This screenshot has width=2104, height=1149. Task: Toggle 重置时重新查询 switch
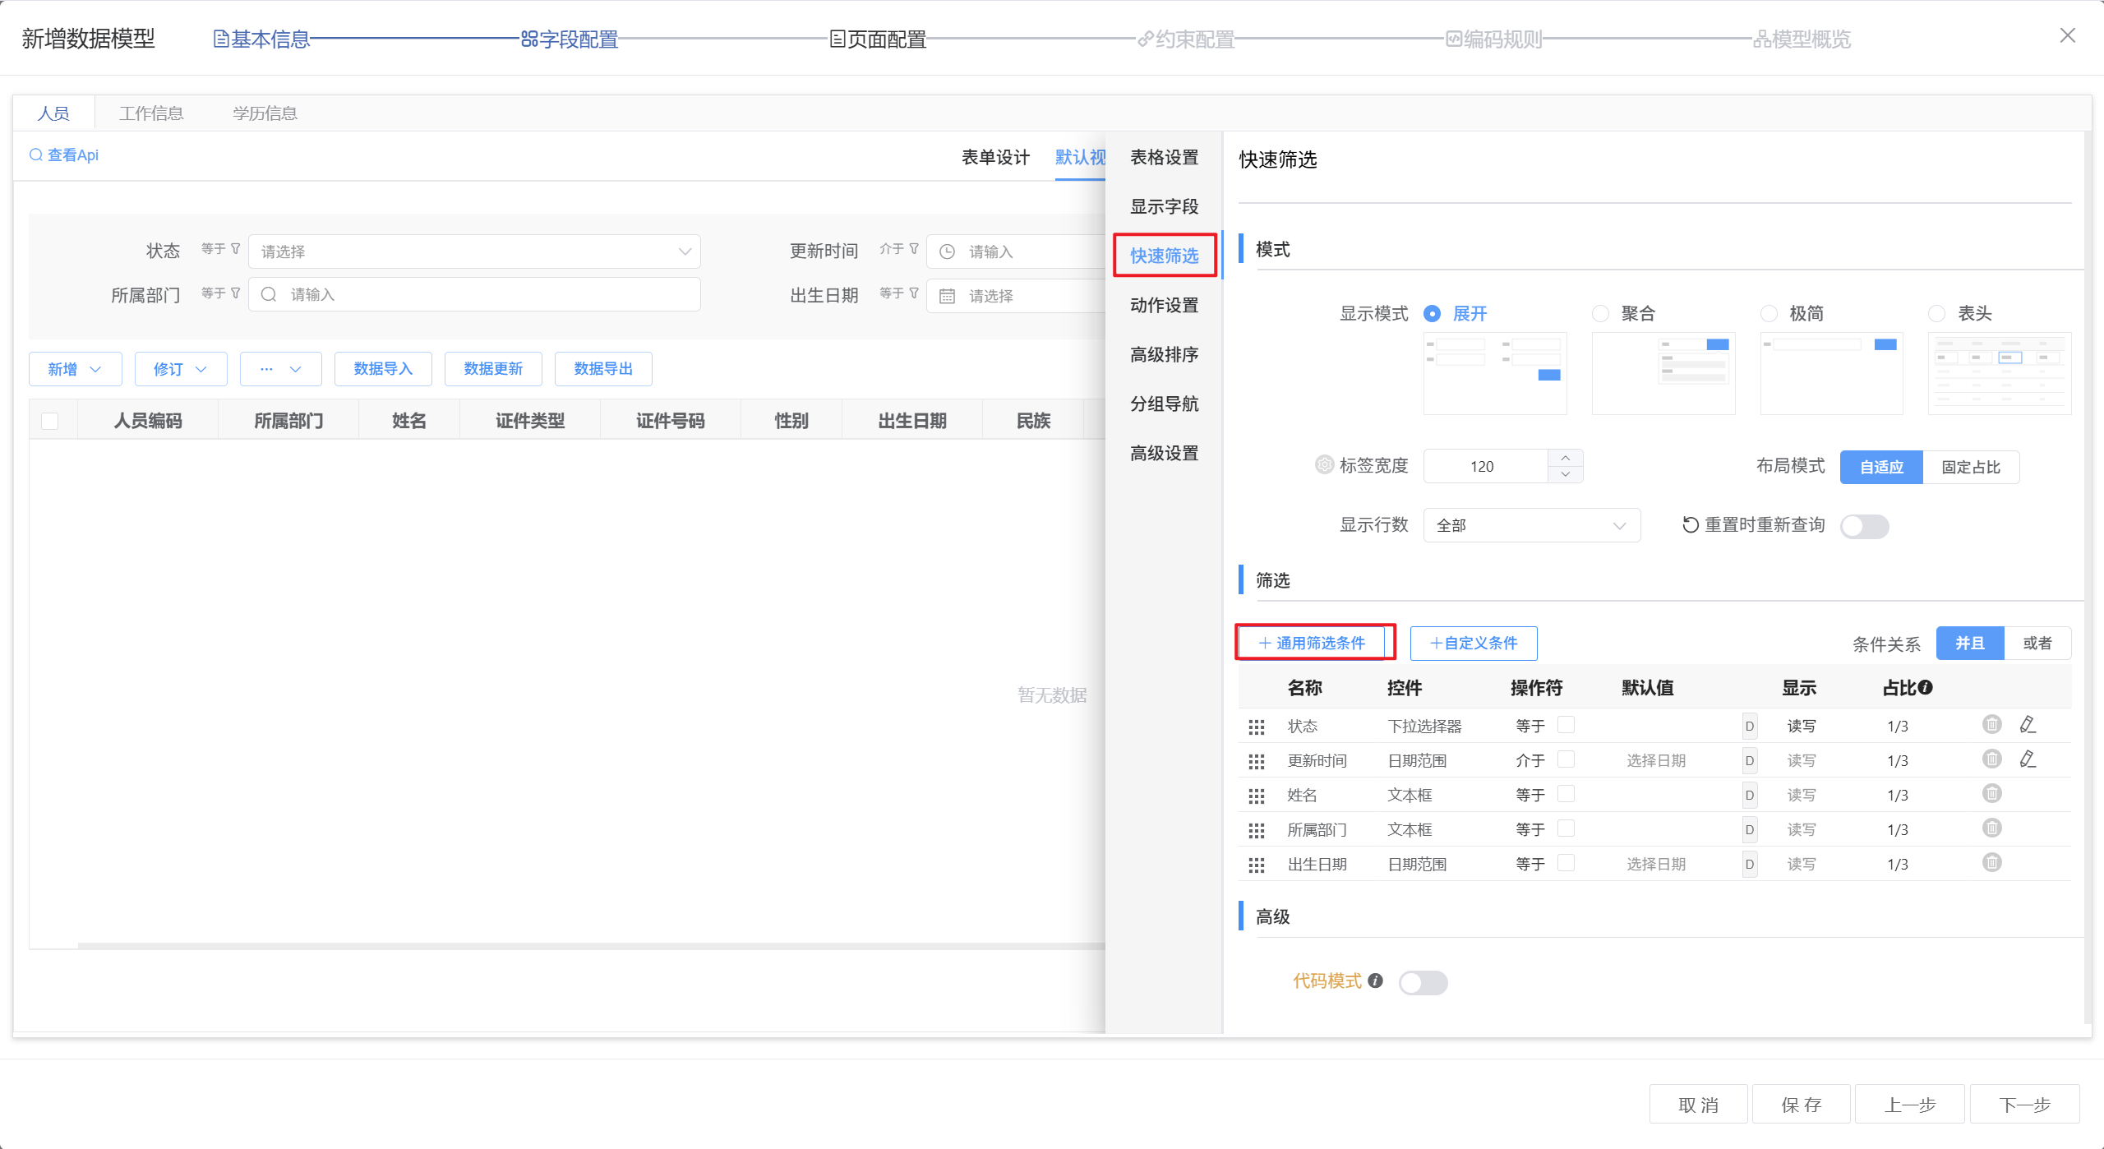(1863, 526)
